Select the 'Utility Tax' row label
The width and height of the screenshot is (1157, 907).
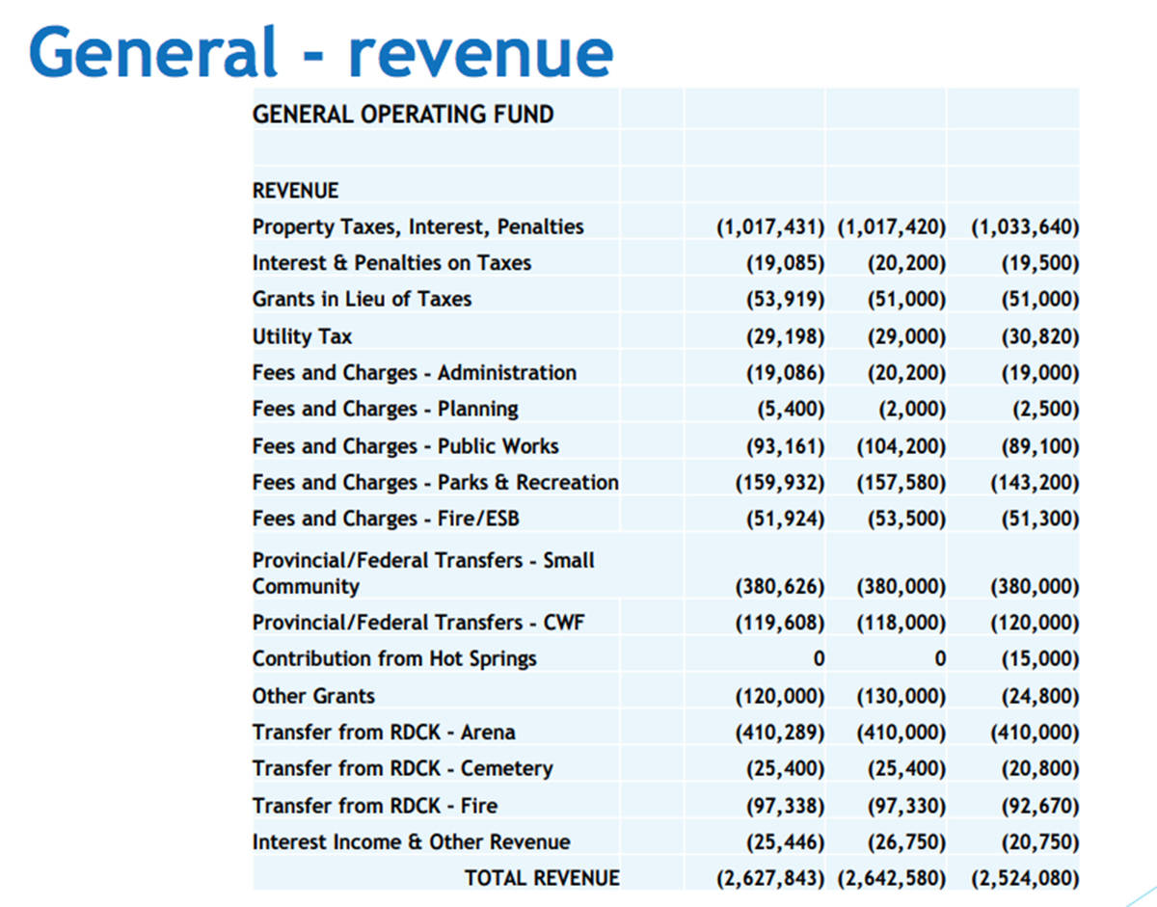coord(302,336)
